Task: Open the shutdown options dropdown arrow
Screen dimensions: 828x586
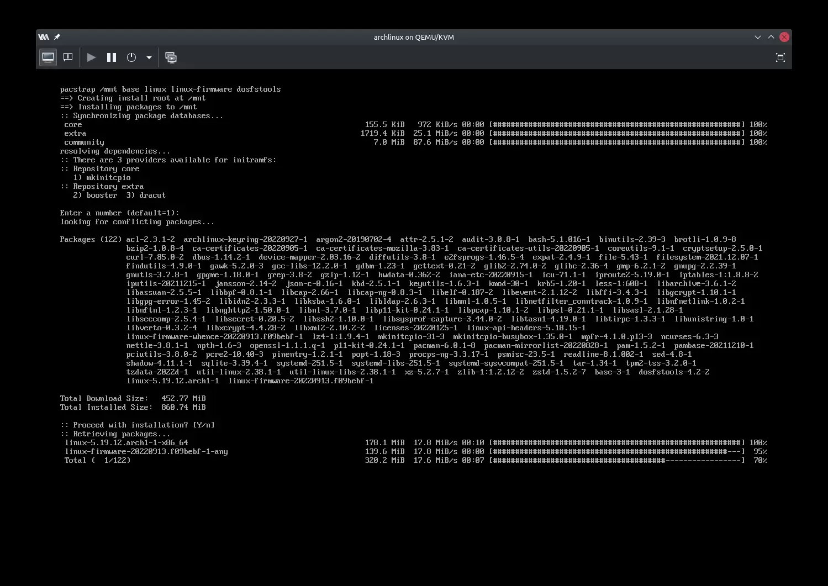Action: pos(149,57)
